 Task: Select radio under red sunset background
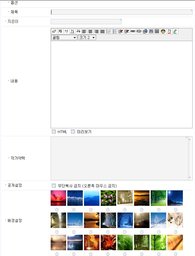pyautogui.click(x=57, y=209)
